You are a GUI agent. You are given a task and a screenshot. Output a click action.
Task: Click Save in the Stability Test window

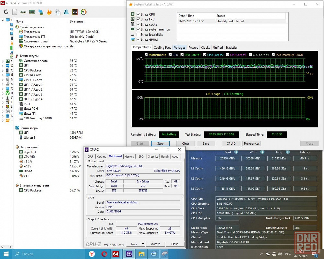(206, 143)
